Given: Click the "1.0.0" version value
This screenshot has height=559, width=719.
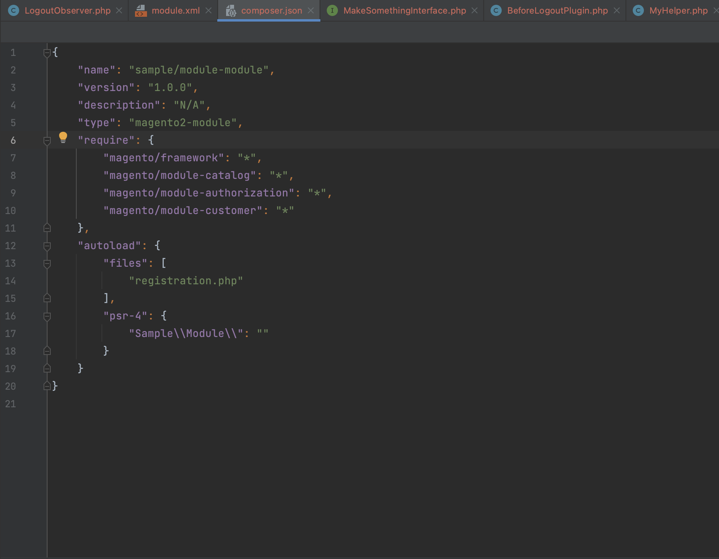Looking at the screenshot, I should coord(170,88).
